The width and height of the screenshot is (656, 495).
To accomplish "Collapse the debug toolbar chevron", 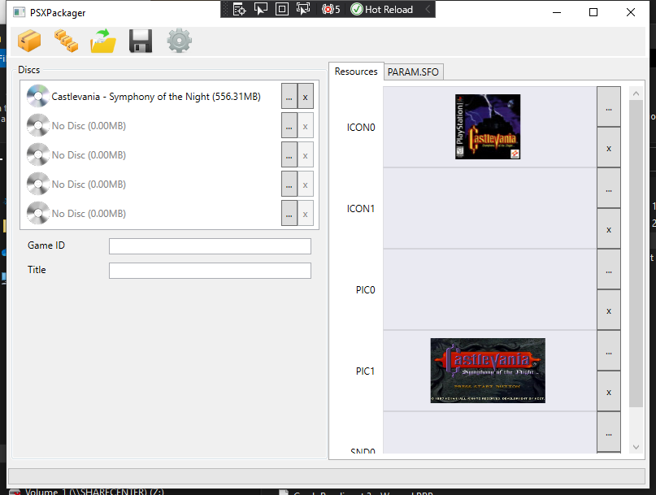I will tap(427, 9).
